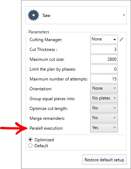Click the Optimized option label text
Image resolution: width=131 pixels, height=169 pixels.
tap(44, 140)
